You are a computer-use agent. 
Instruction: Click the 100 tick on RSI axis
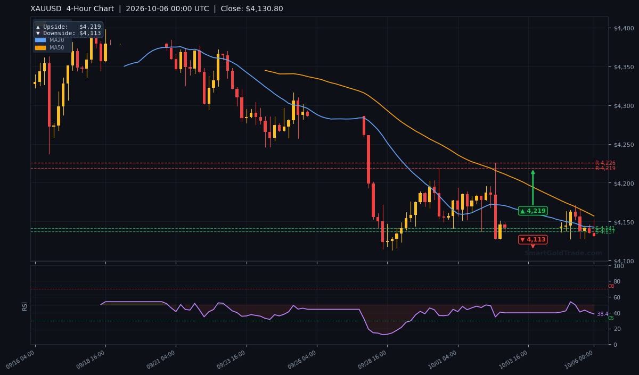619,266
